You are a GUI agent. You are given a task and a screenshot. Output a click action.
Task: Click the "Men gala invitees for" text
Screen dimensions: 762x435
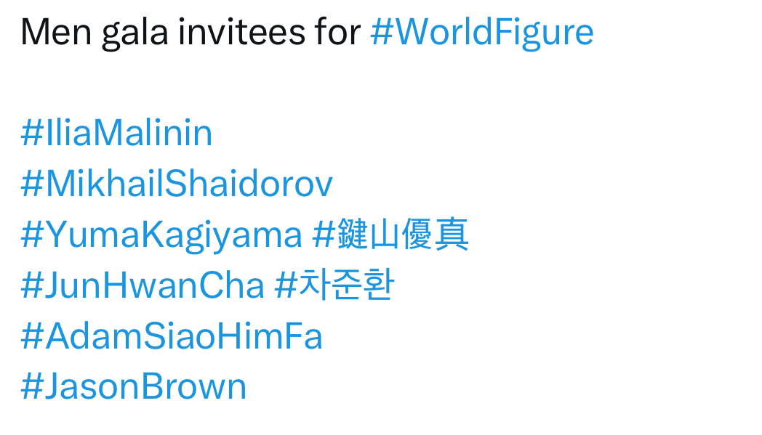tap(190, 32)
